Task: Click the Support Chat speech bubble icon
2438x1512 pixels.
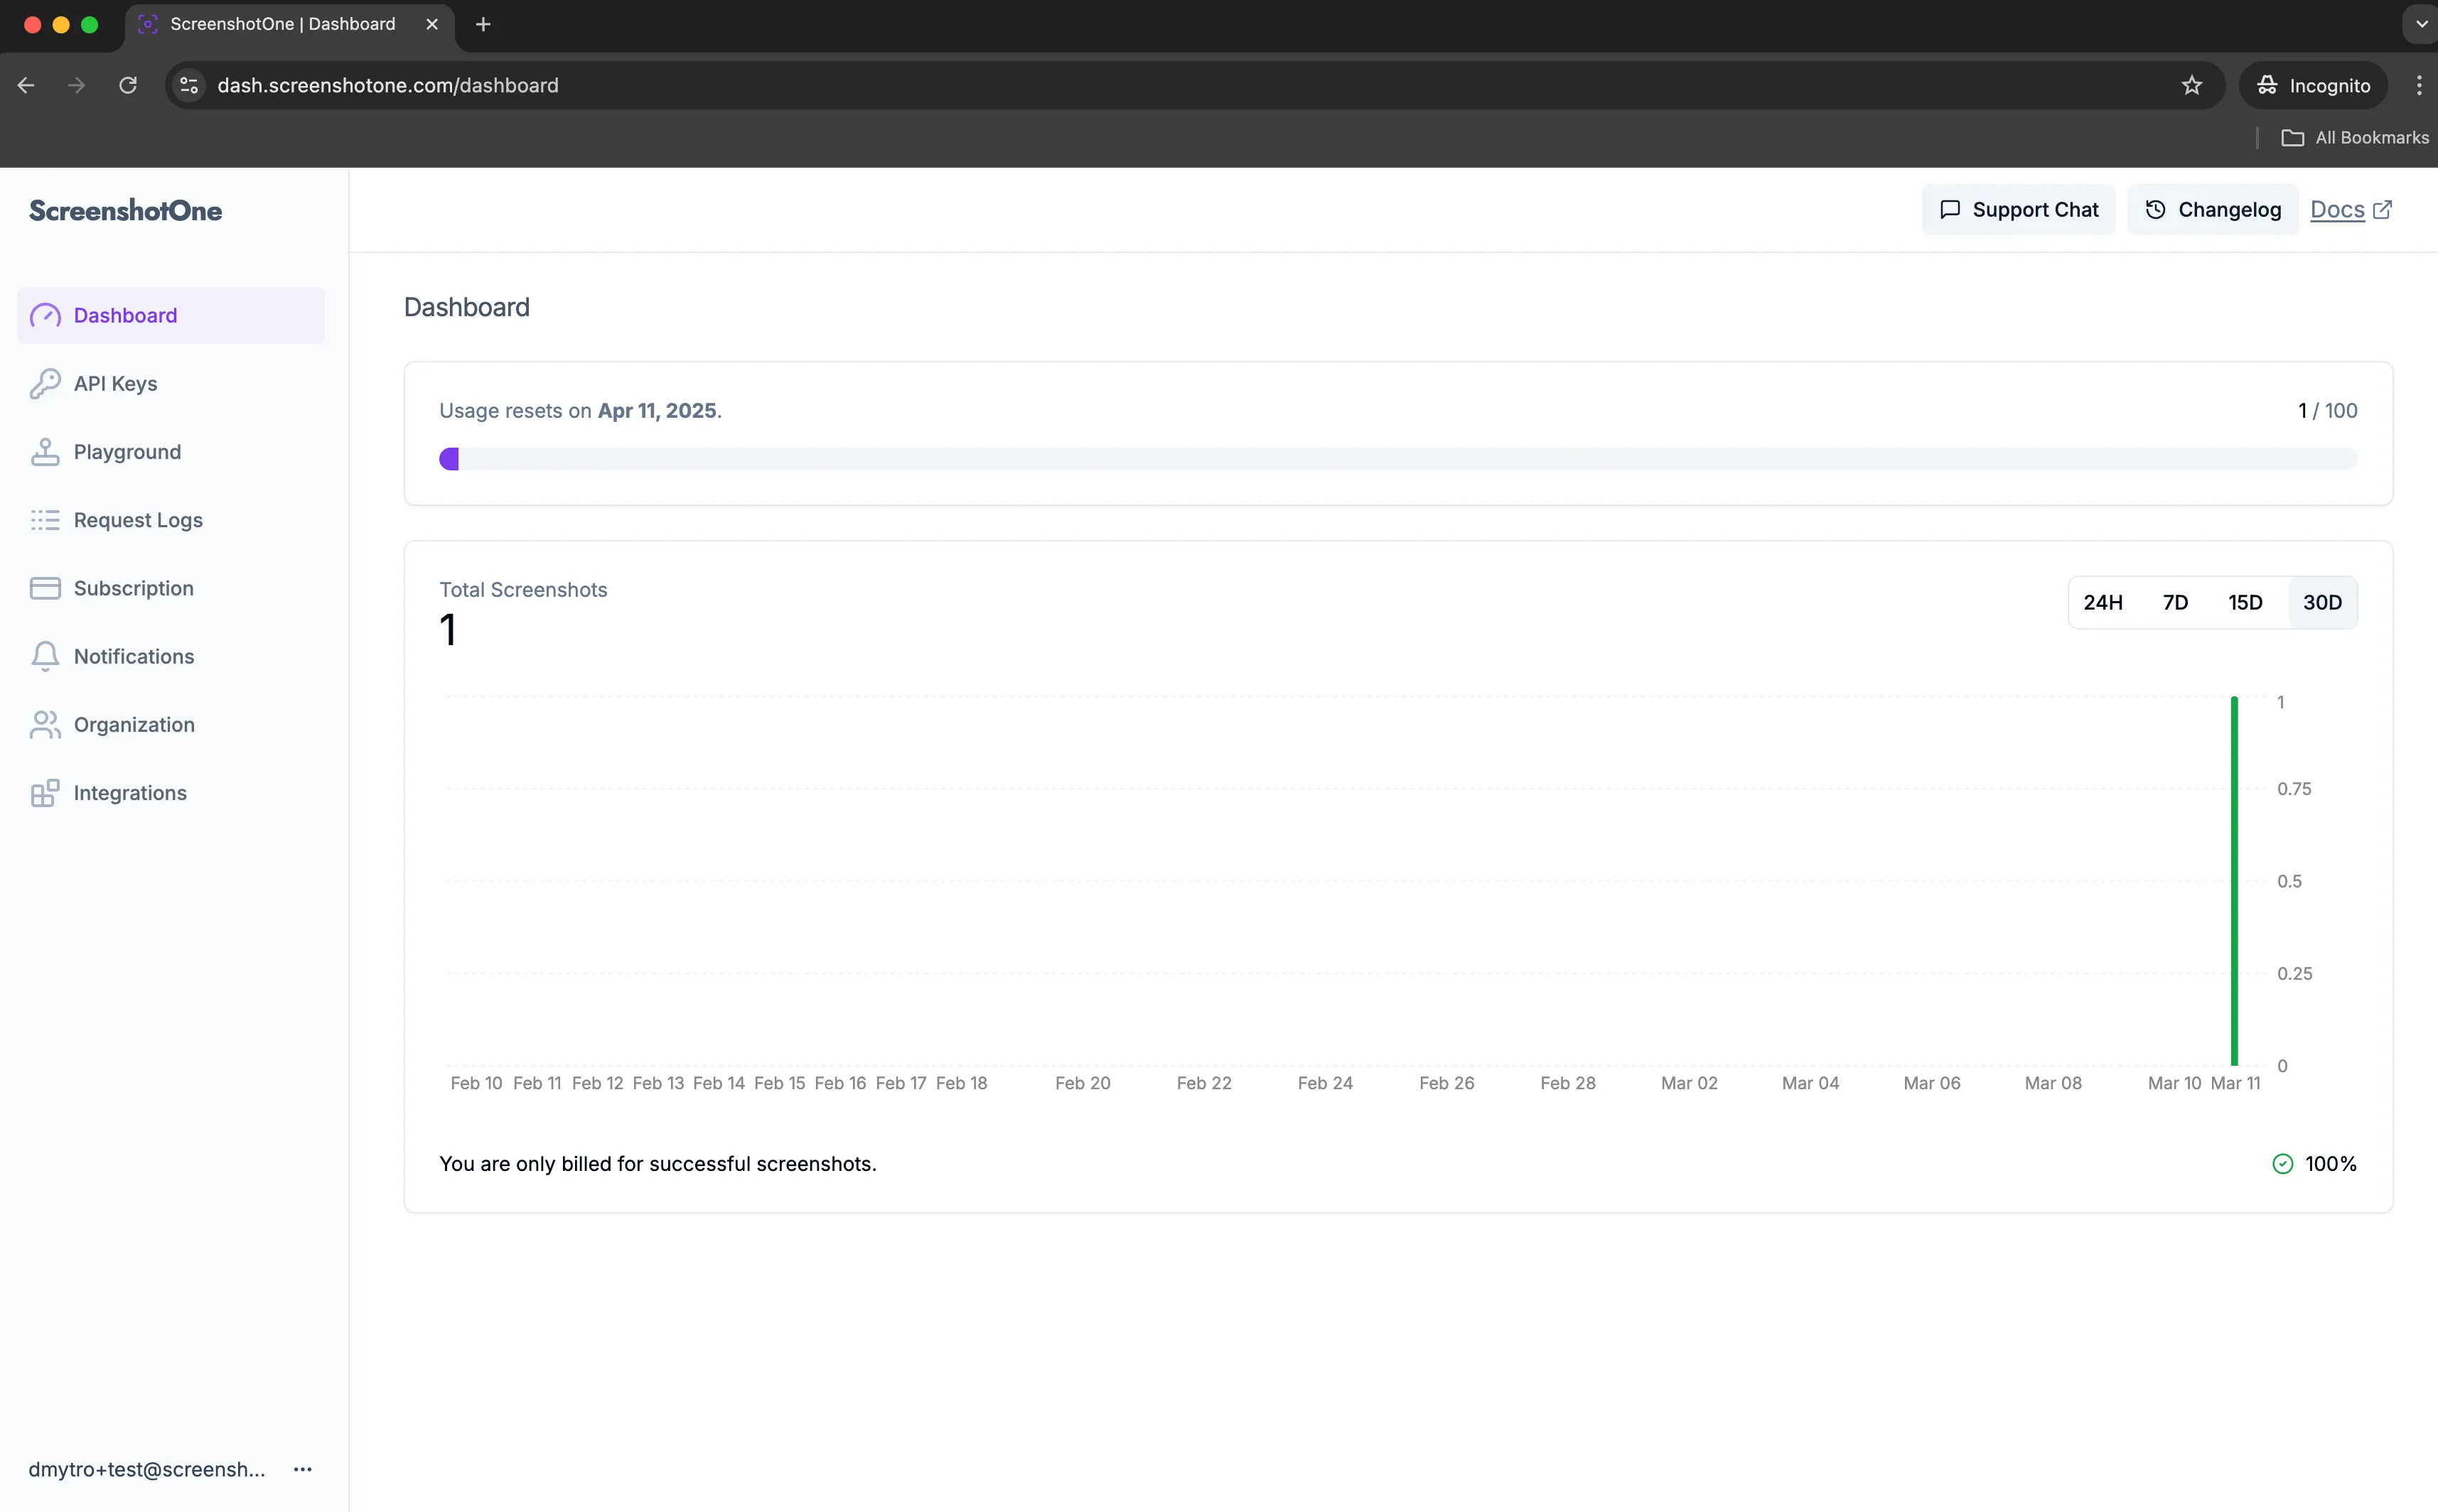Action: [1950, 209]
